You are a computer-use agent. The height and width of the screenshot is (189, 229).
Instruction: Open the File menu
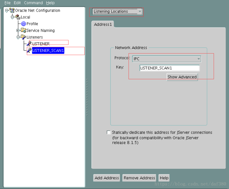tap(7, 3)
